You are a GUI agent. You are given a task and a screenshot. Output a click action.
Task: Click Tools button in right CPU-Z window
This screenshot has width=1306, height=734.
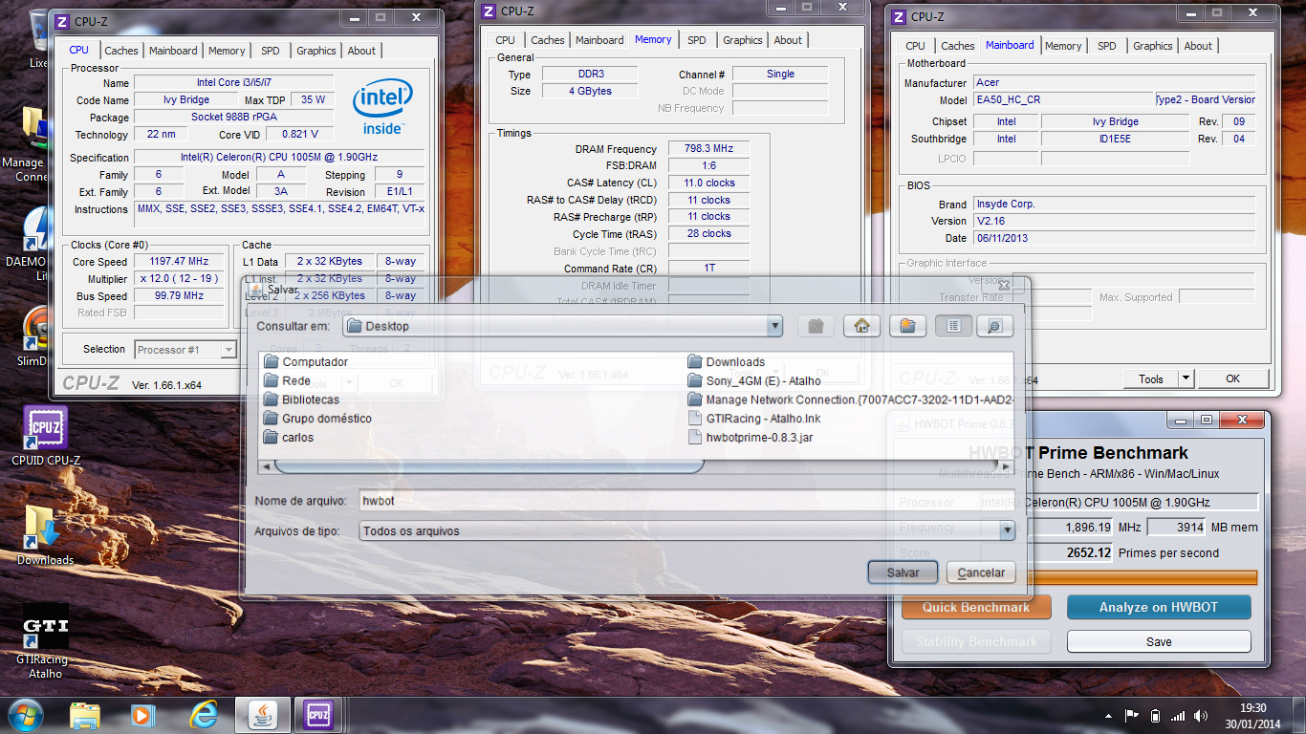click(x=1151, y=378)
